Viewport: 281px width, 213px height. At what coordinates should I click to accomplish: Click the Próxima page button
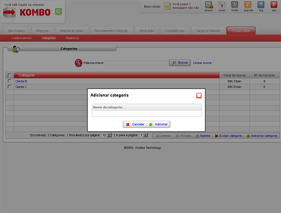tap(183, 136)
